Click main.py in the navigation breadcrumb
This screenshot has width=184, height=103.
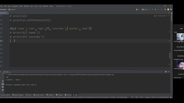click(x=12, y=9)
